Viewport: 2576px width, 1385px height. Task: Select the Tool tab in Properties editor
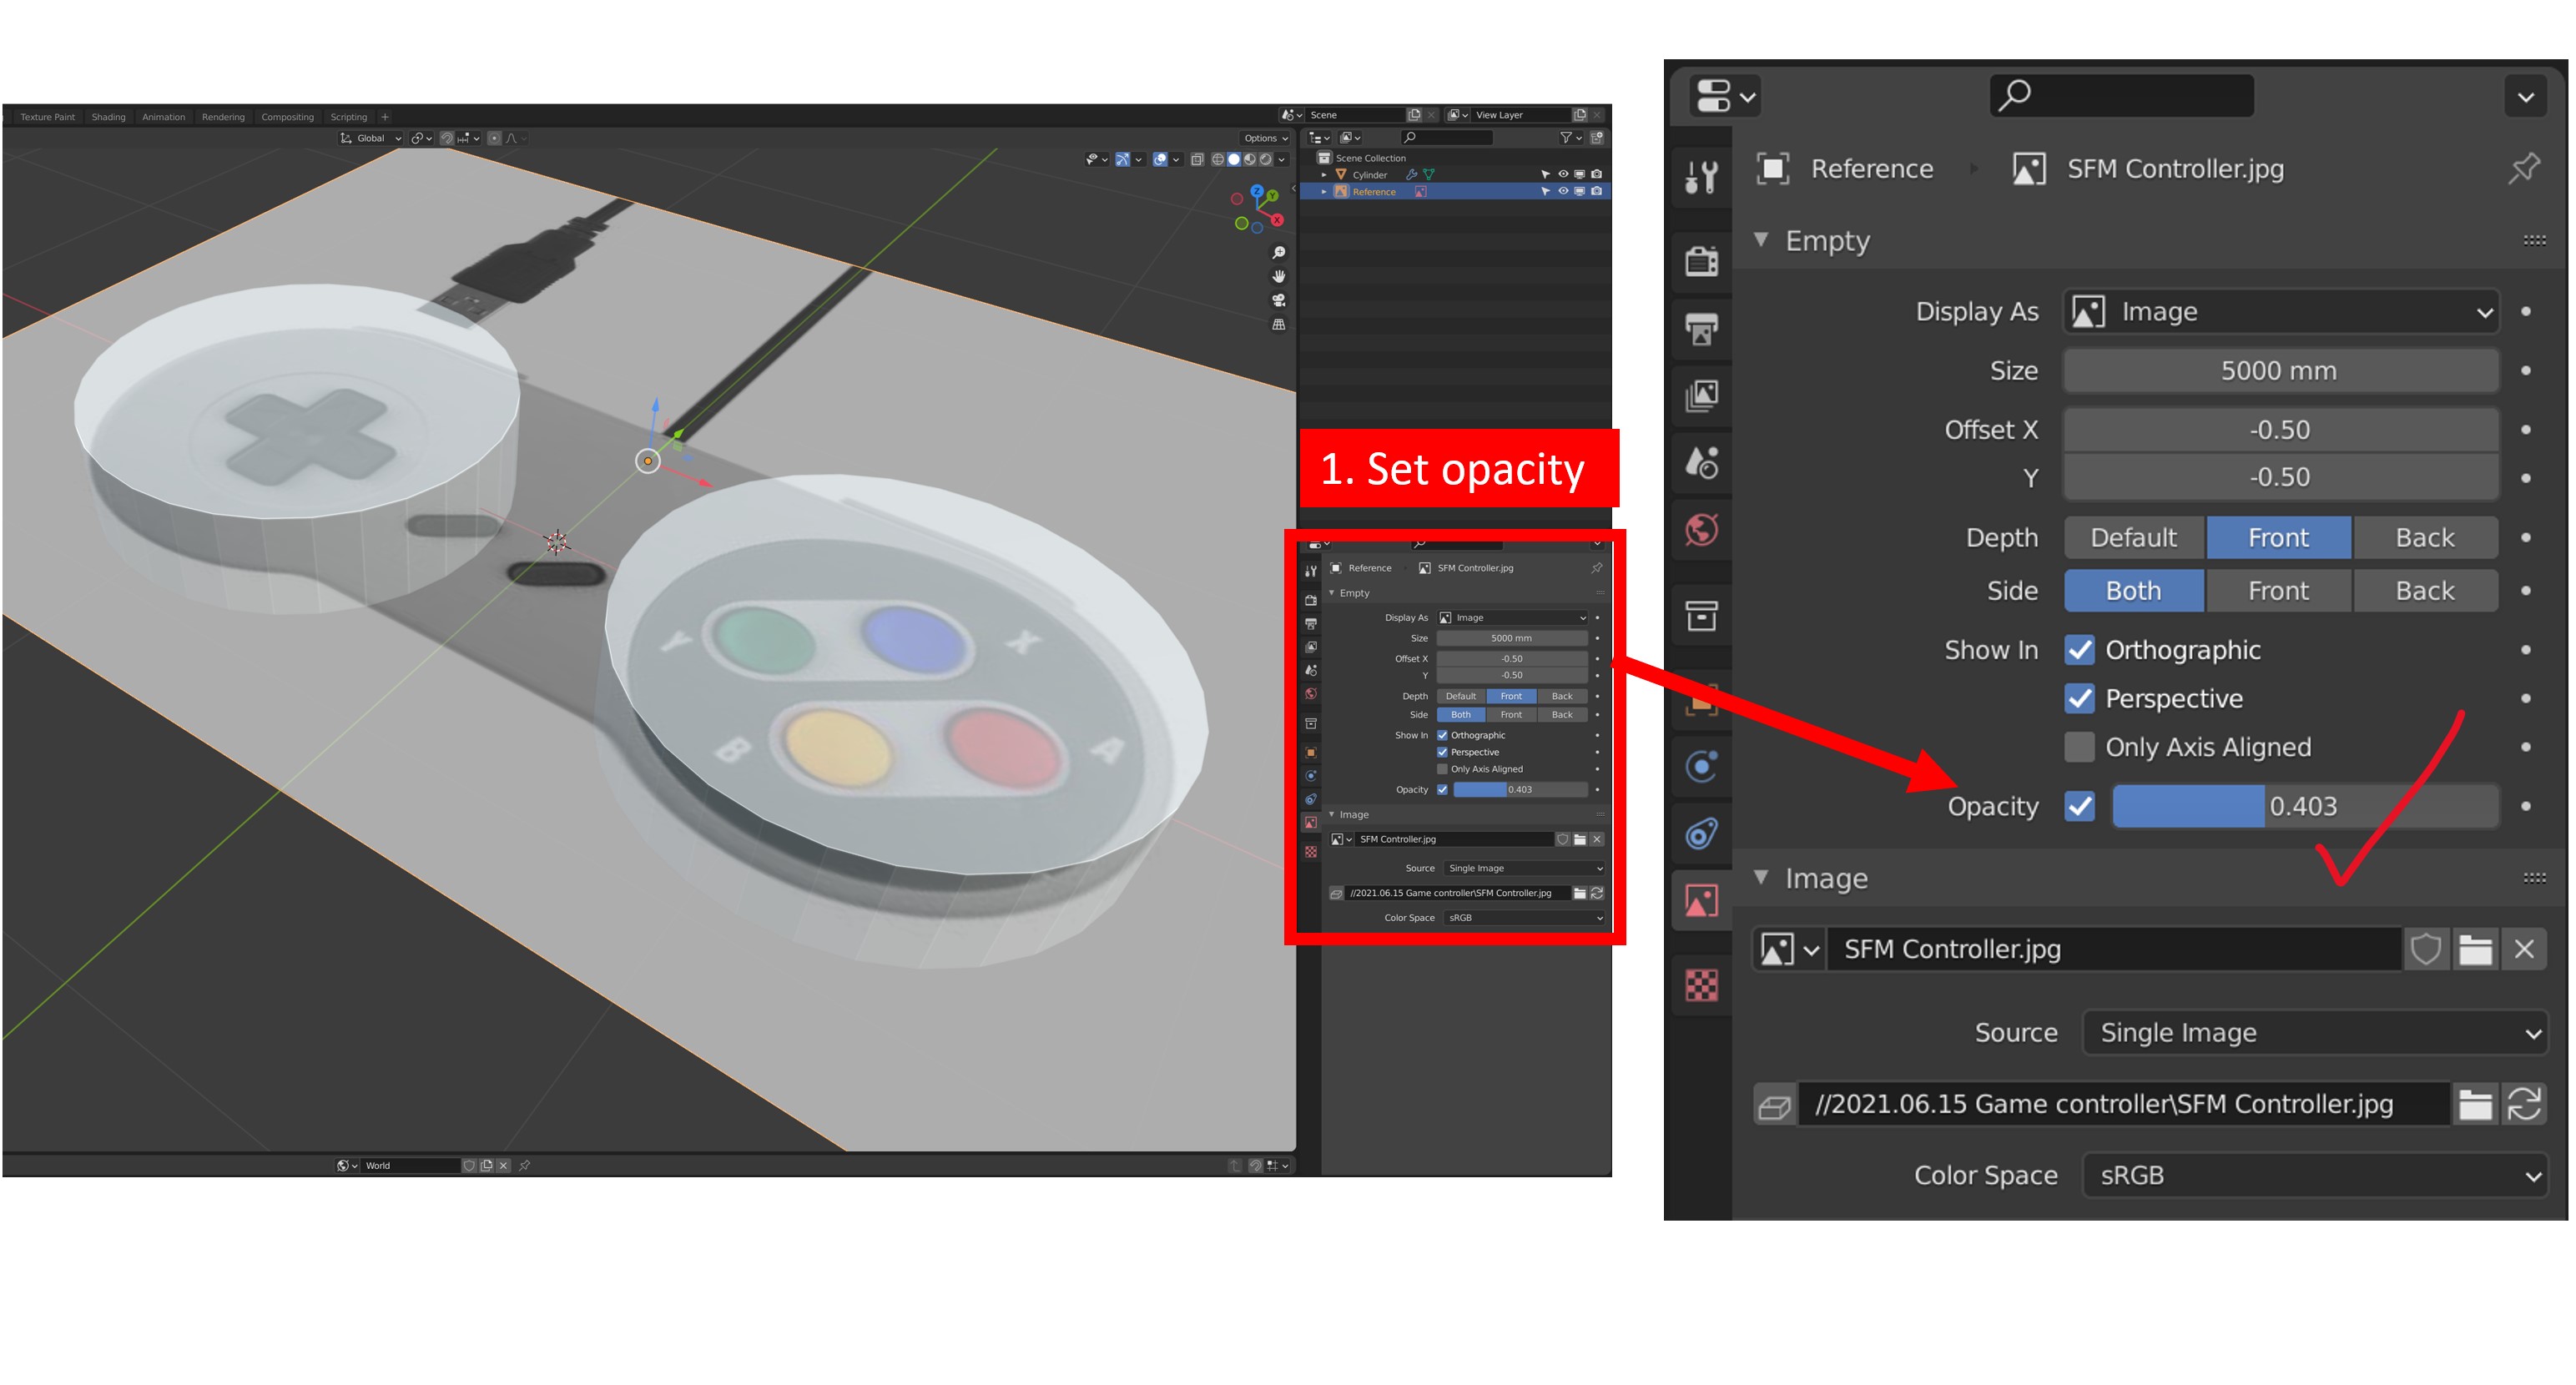1701,178
